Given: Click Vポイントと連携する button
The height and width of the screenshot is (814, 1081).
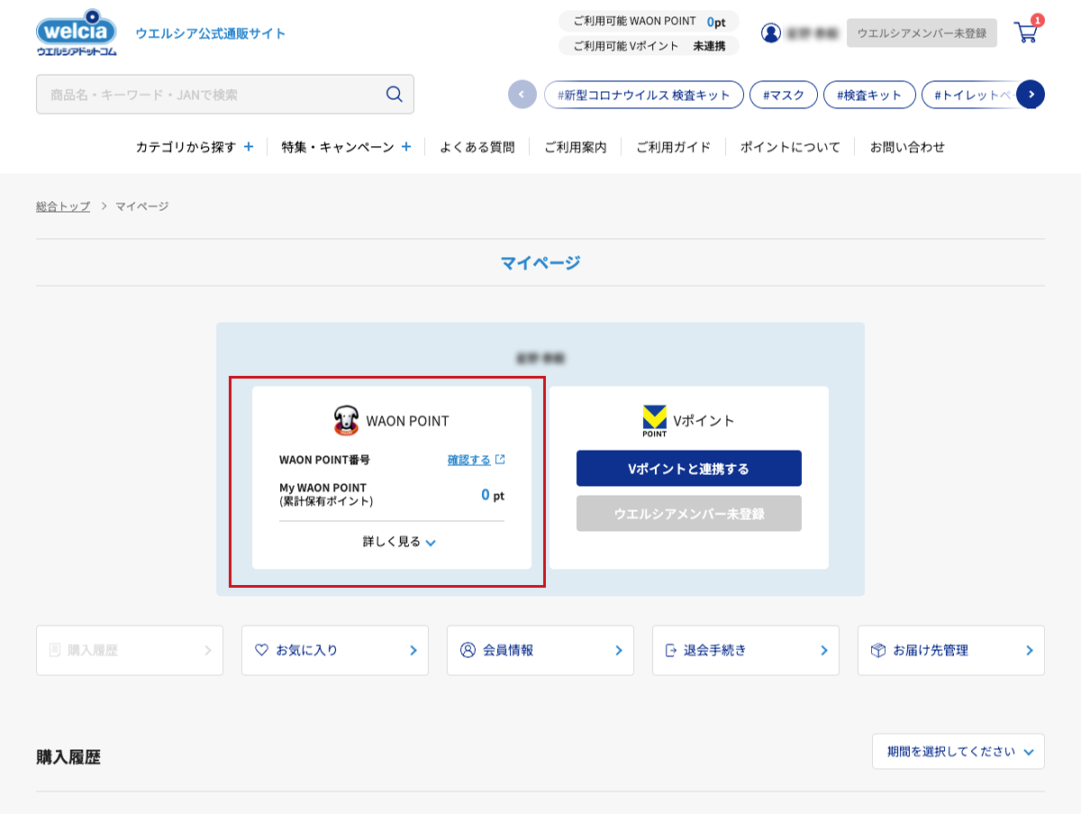Looking at the screenshot, I should [689, 469].
